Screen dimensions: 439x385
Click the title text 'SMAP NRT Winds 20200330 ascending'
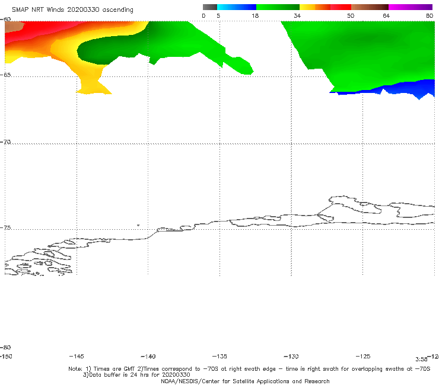pos(72,10)
